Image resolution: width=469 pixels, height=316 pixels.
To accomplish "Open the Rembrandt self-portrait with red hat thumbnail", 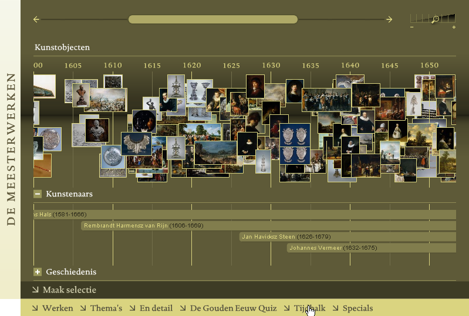I will [255, 86].
